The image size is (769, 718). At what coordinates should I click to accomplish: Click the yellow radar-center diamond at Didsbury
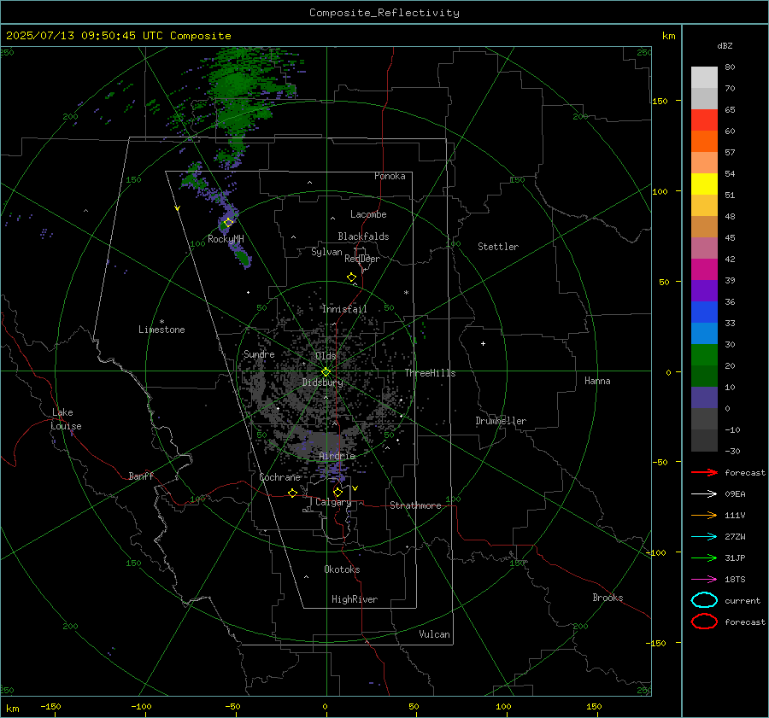[x=326, y=372]
